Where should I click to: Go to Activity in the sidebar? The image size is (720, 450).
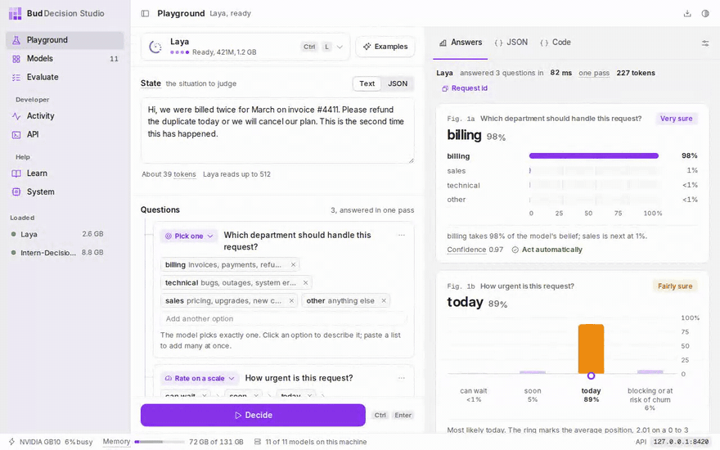coord(65,116)
